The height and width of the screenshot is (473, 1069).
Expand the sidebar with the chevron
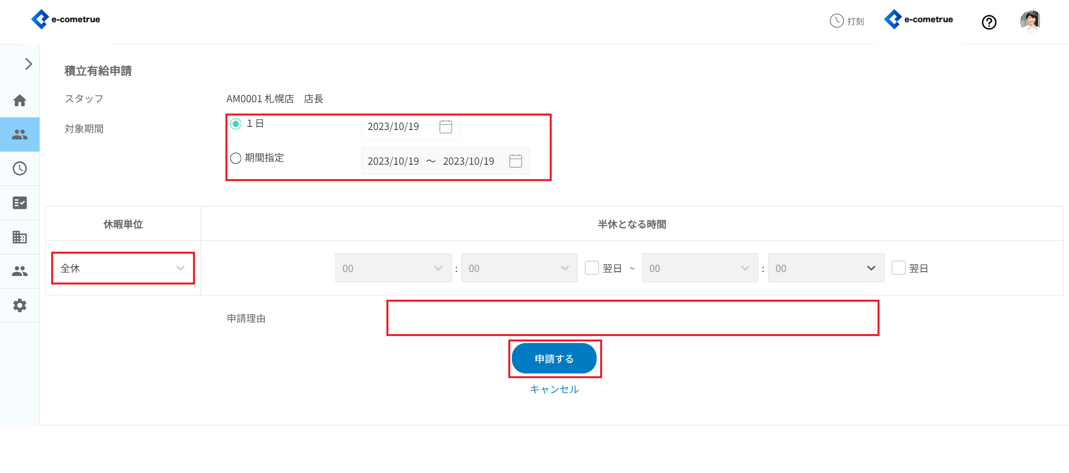click(28, 64)
